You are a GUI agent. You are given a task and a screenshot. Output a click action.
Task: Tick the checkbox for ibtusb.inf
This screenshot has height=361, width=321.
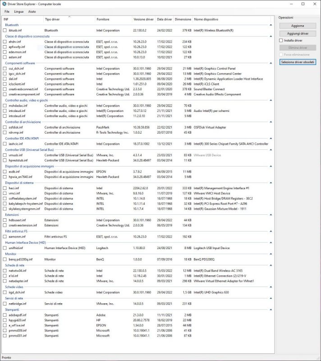(5, 30)
